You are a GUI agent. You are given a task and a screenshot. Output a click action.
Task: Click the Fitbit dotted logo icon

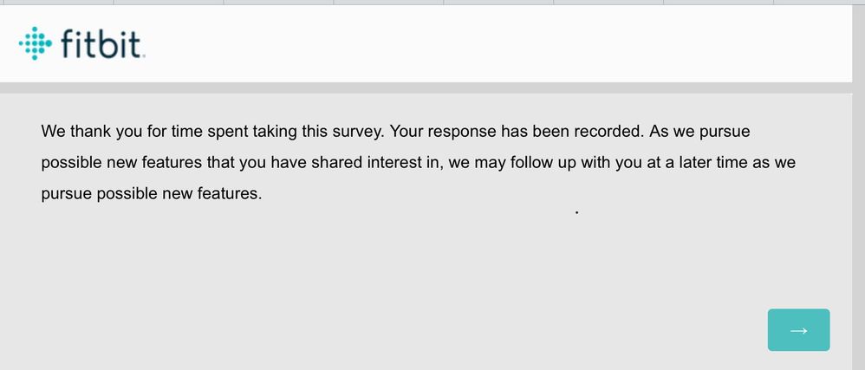(x=36, y=43)
